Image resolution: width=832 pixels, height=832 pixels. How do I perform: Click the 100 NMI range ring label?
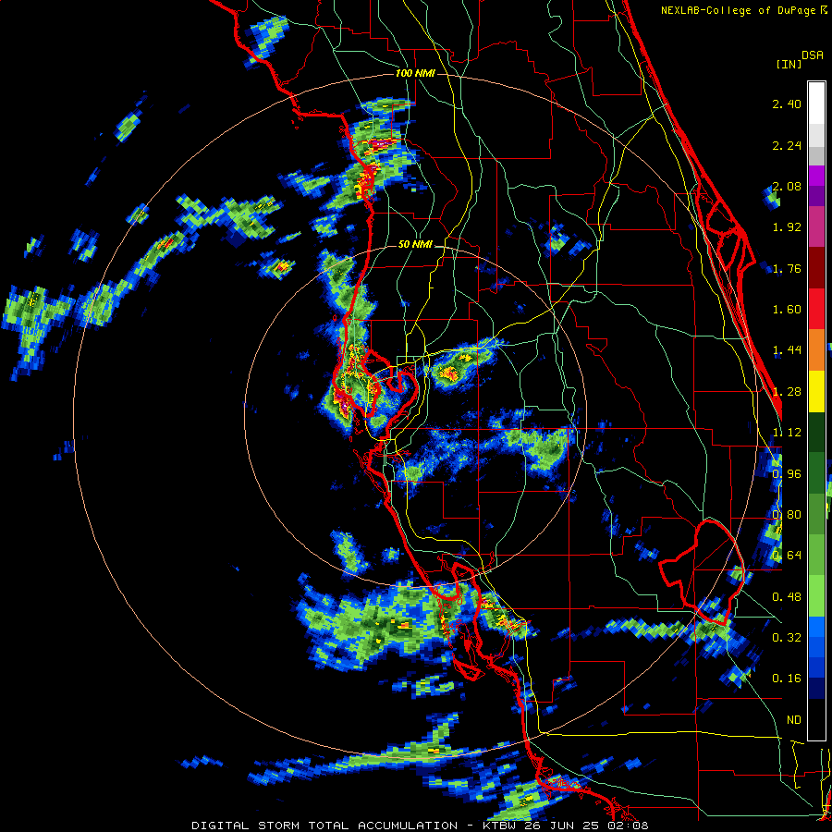[x=415, y=73]
